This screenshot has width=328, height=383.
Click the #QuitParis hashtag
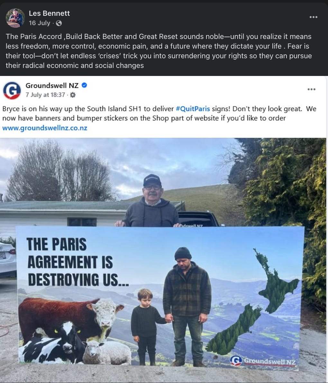pos(193,109)
